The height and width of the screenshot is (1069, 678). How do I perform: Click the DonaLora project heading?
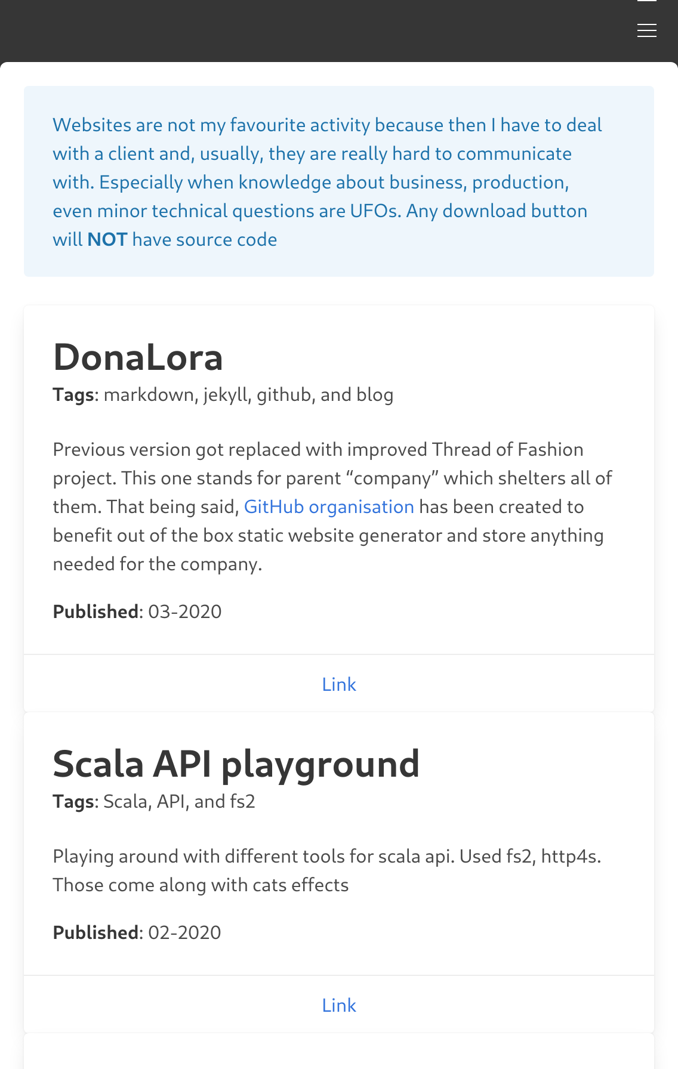[x=138, y=357]
